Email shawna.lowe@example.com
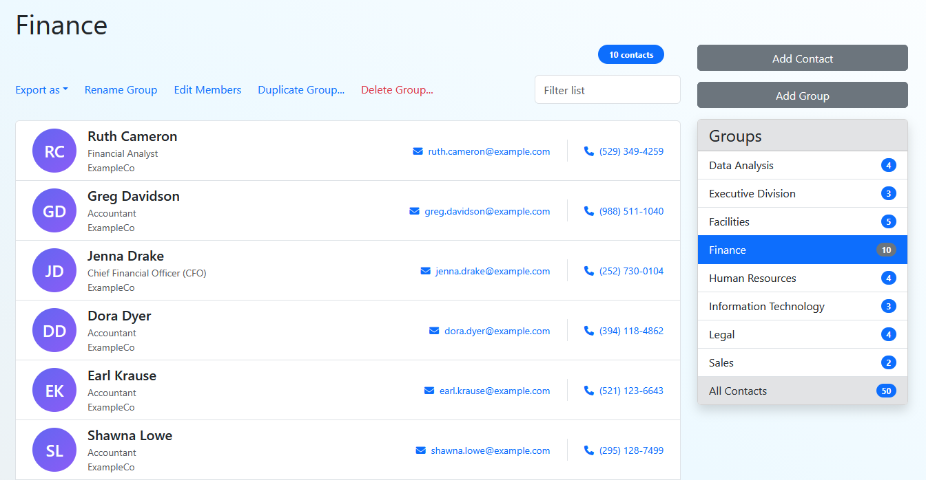This screenshot has height=480, width=926. click(491, 450)
